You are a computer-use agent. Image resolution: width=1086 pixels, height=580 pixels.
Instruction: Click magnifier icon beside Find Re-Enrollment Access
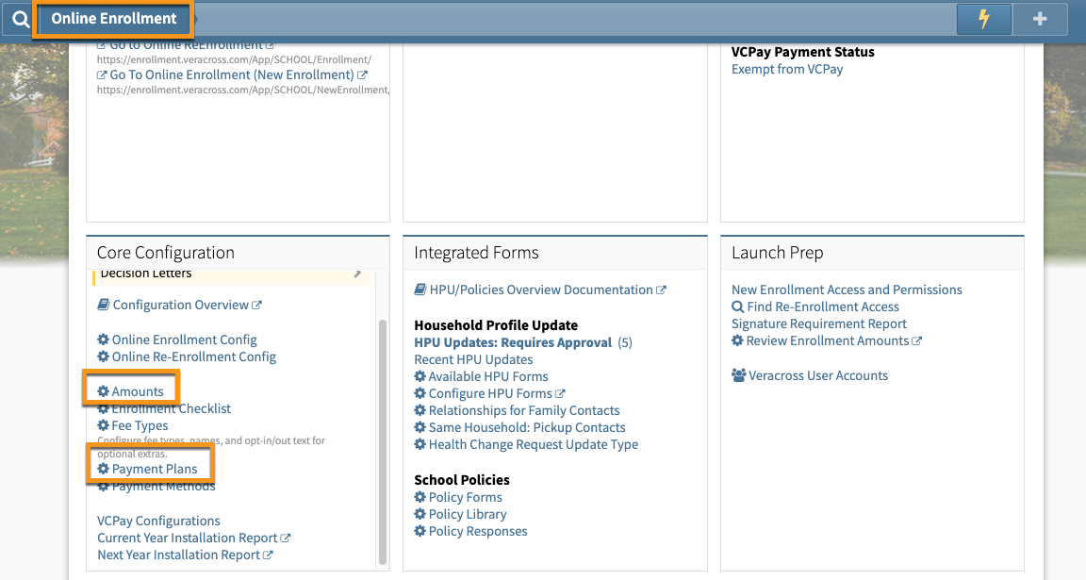click(x=737, y=307)
